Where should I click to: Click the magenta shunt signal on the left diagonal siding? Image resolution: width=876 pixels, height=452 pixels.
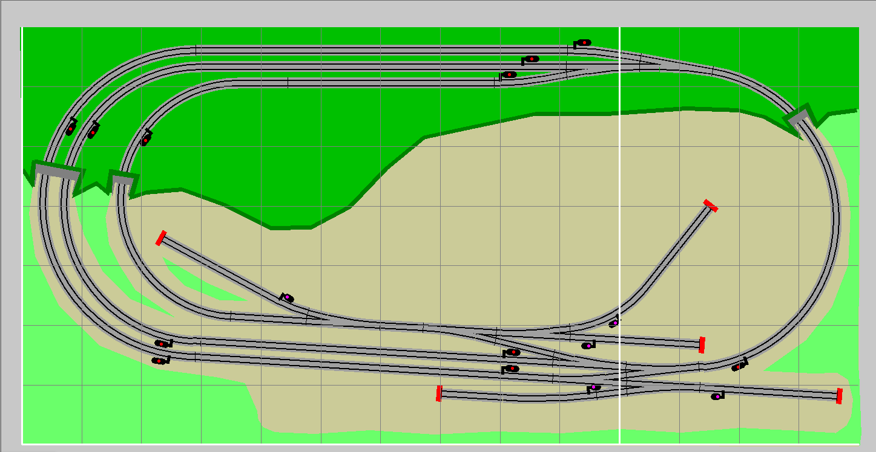point(287,297)
